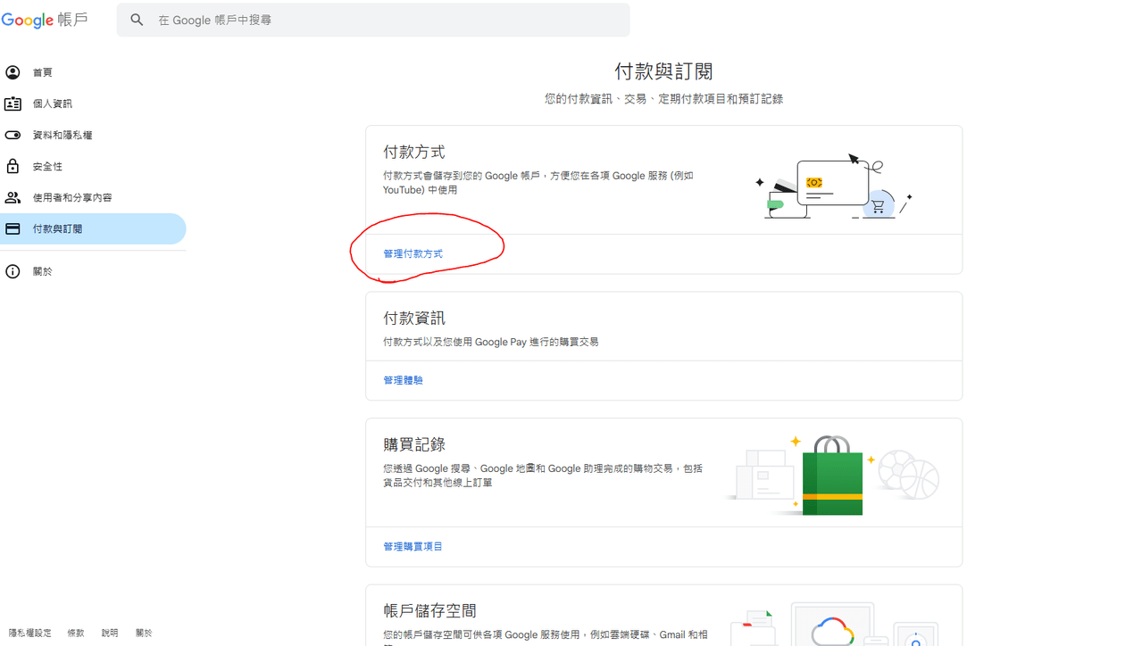
Task: Open the 說明 footer link
Action: point(110,633)
